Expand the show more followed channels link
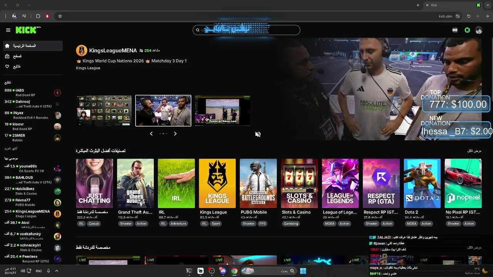Viewport: 493px width, 277px height. point(11,148)
